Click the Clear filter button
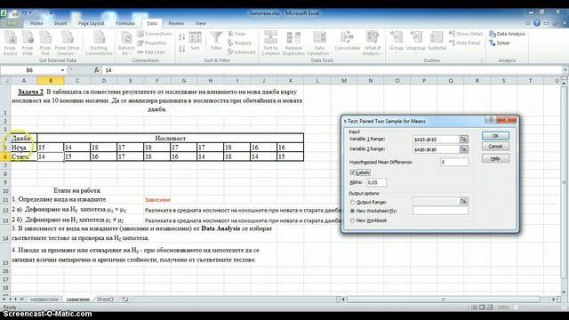Screen dimensions: 569x320 pos(236,34)
